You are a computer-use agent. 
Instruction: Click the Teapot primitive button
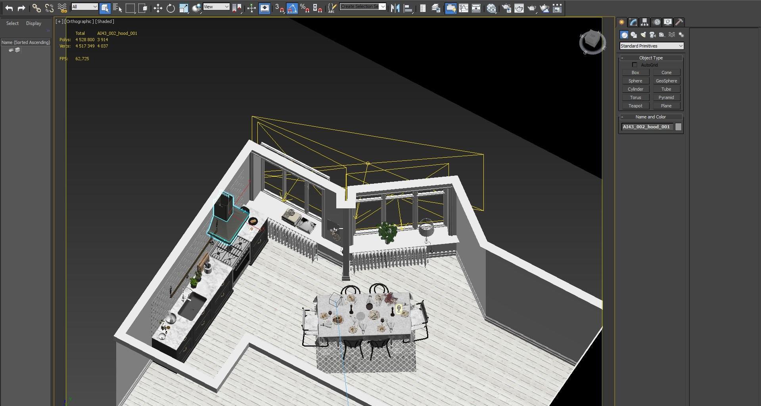click(x=635, y=106)
